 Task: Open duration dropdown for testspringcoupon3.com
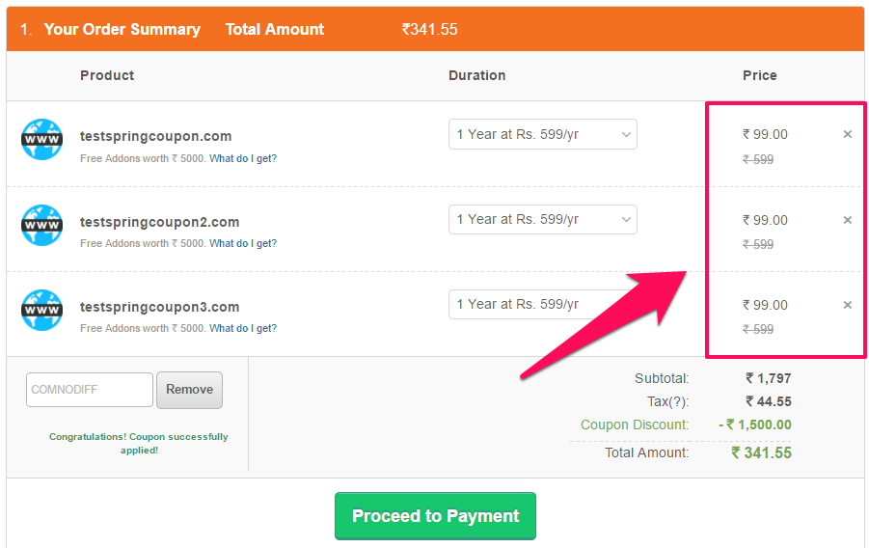[543, 305]
